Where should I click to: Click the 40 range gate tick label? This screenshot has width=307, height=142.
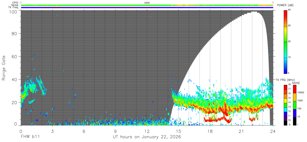tap(15, 79)
